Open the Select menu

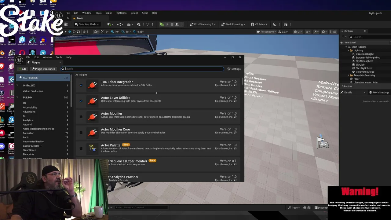click(x=134, y=13)
